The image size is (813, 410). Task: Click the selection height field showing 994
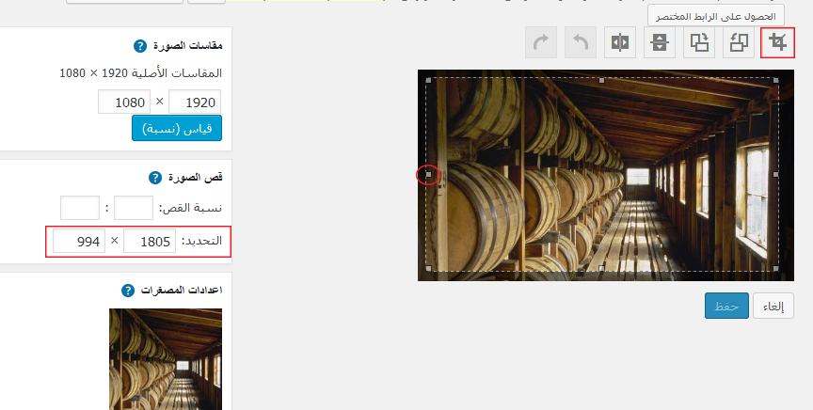pyautogui.click(x=78, y=242)
